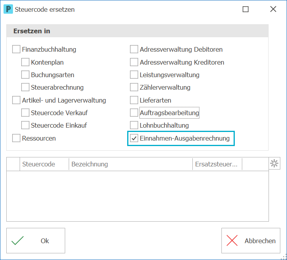
Task: Uncheck Einnahmen-Ausgabenrechnung checkbox
Action: pos(134,138)
